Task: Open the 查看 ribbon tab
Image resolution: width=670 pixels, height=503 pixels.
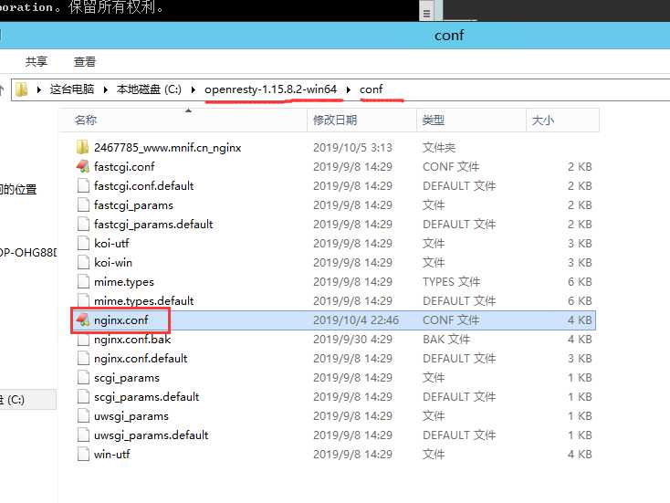Action: (85, 61)
